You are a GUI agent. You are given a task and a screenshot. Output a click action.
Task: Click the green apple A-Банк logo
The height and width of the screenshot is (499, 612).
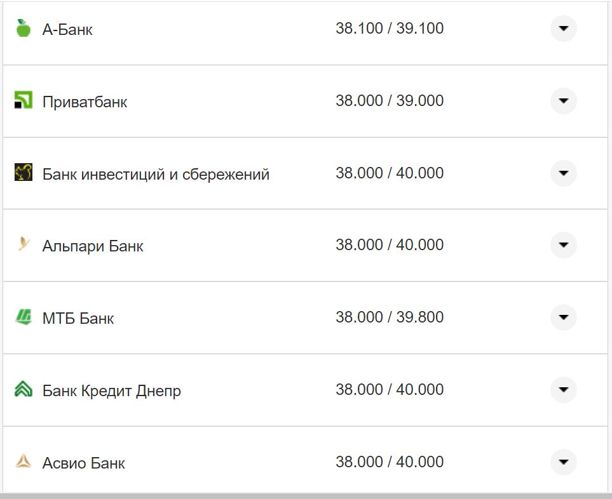point(24,29)
